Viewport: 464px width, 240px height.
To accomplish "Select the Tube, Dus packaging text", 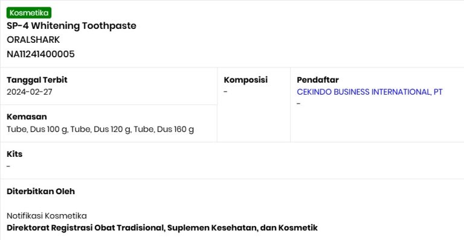I will [100, 129].
